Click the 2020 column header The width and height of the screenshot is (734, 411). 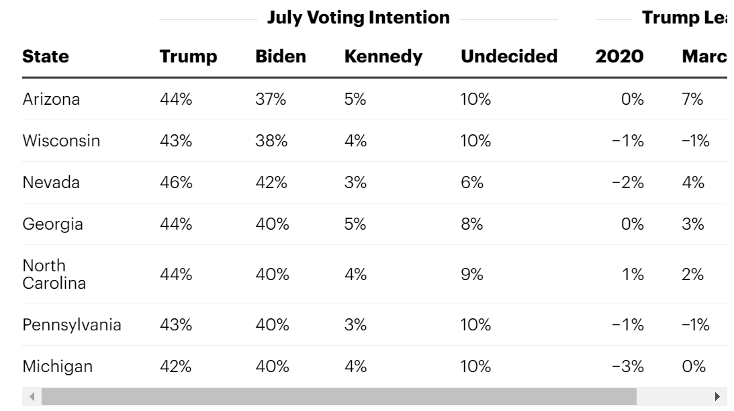[619, 56]
